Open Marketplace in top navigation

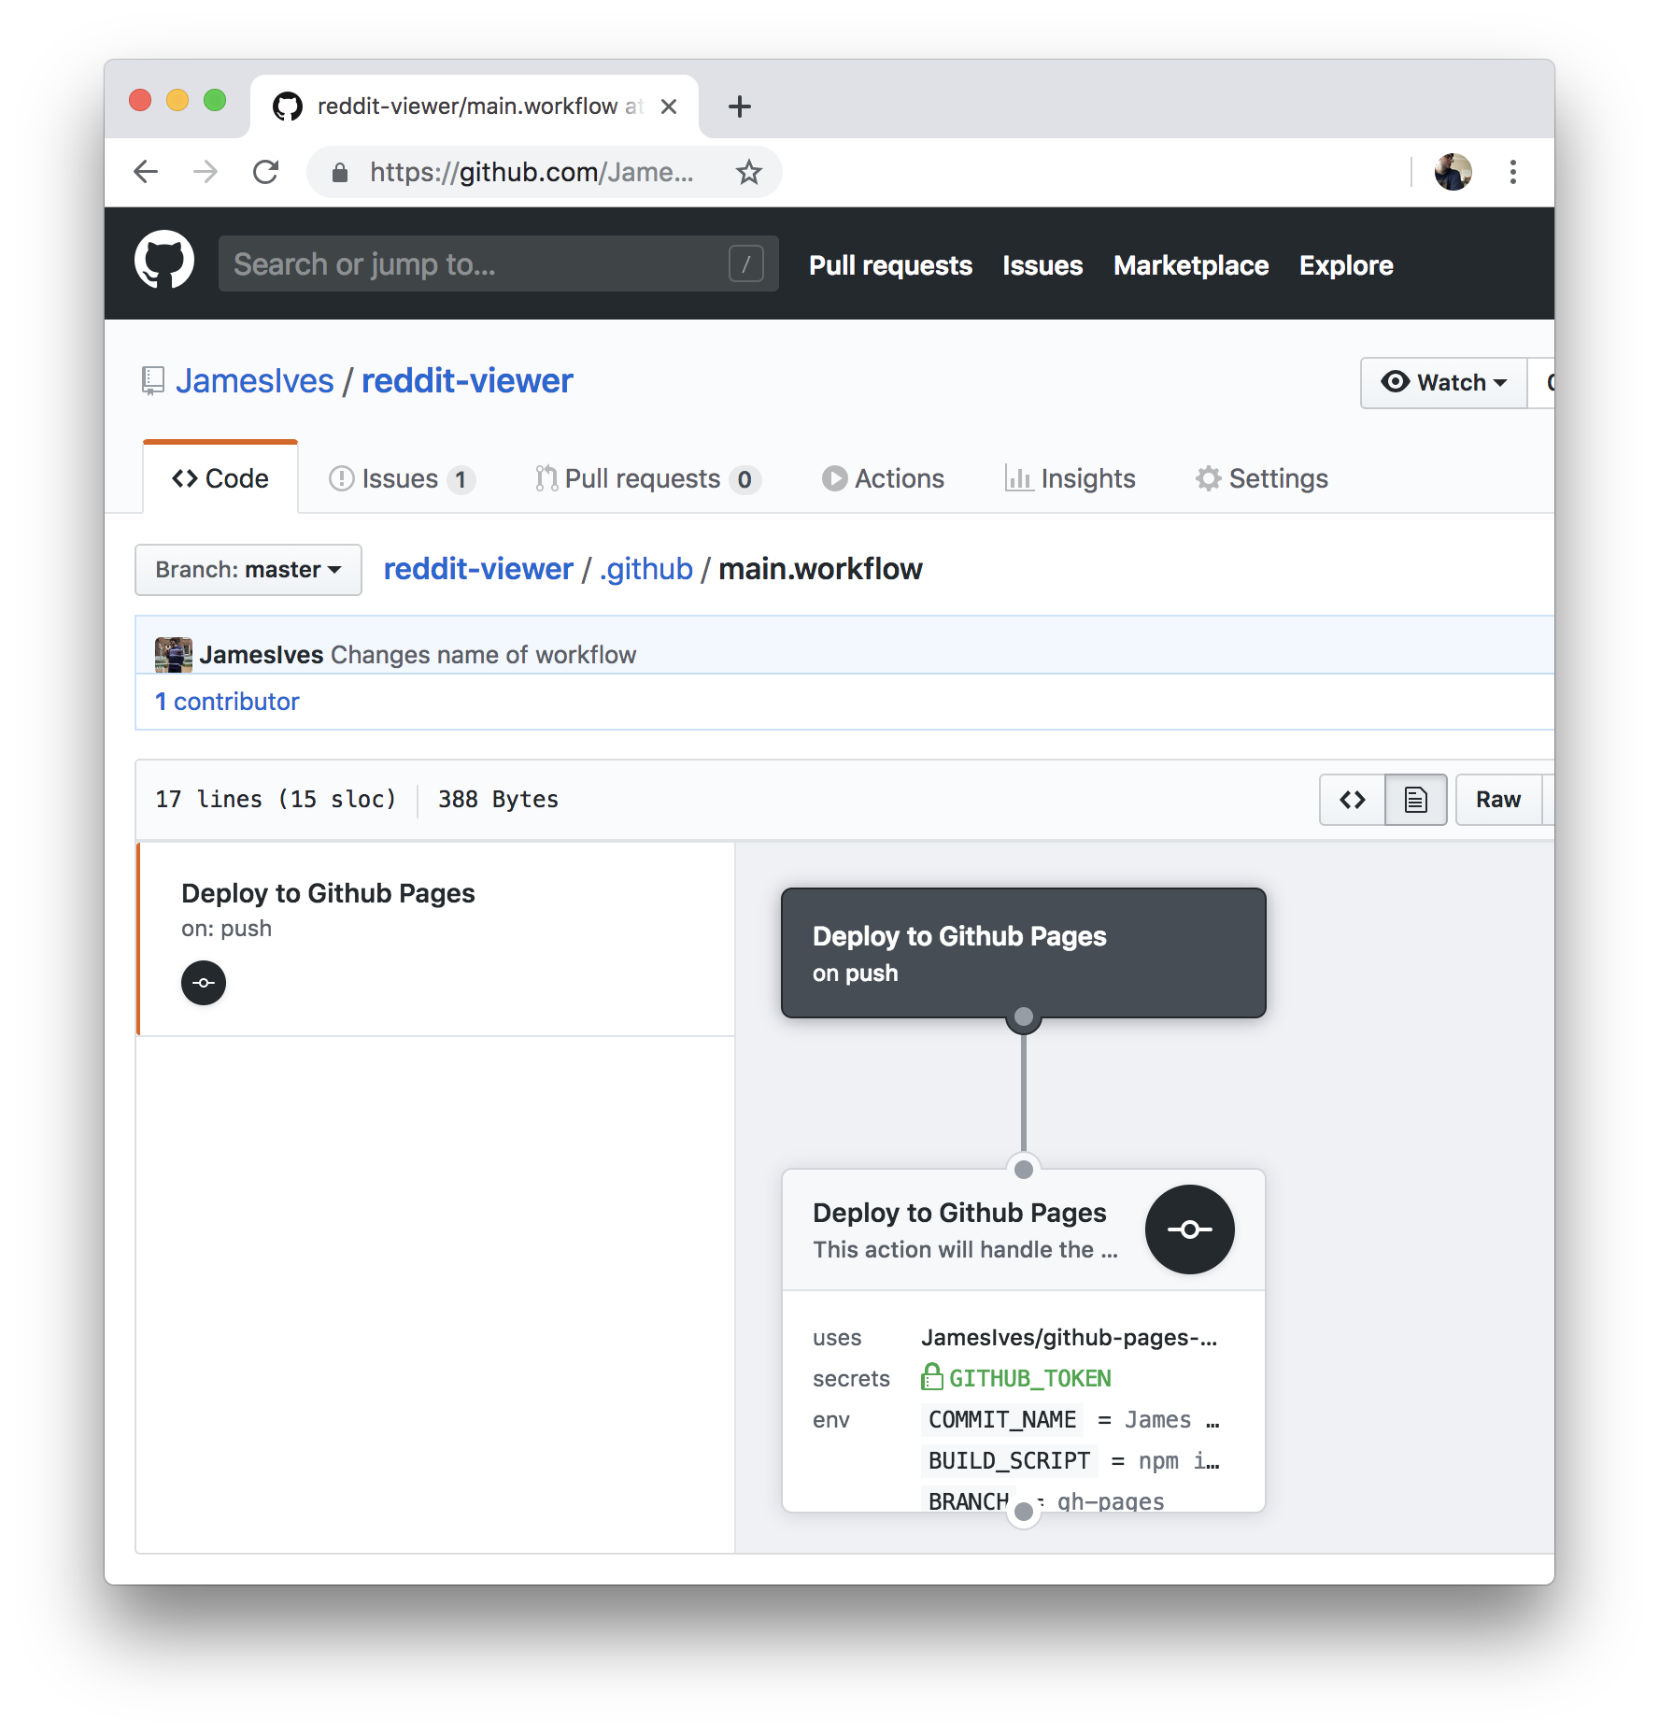coord(1191,265)
